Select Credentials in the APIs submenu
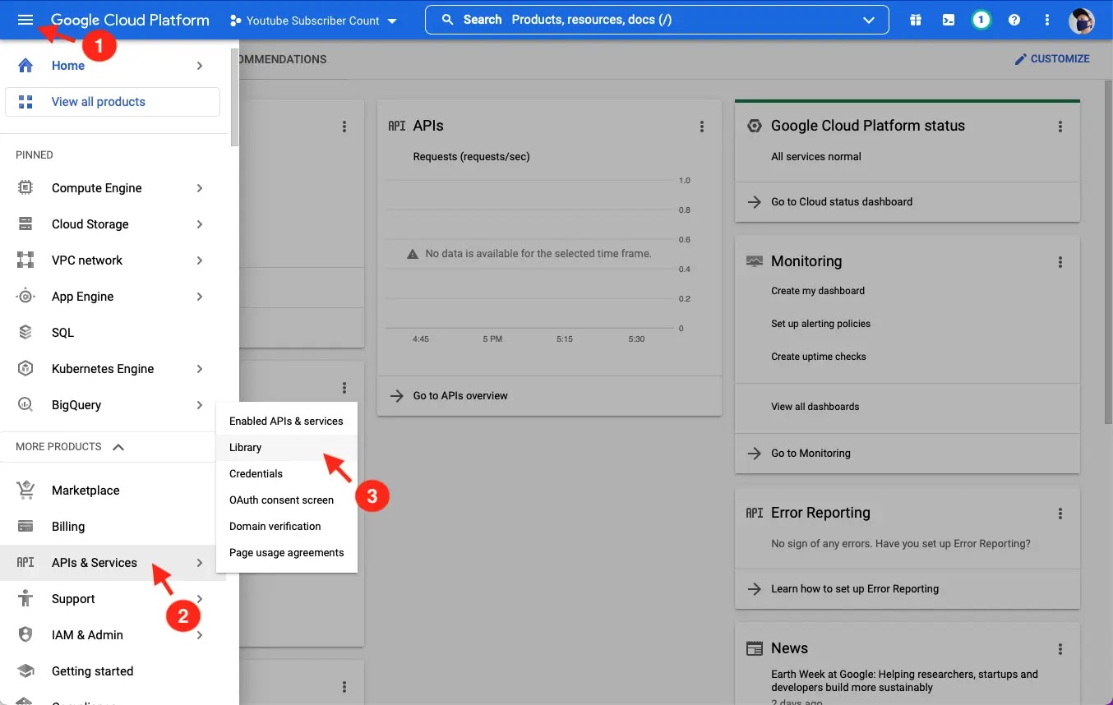1113x705 pixels. pos(286,473)
